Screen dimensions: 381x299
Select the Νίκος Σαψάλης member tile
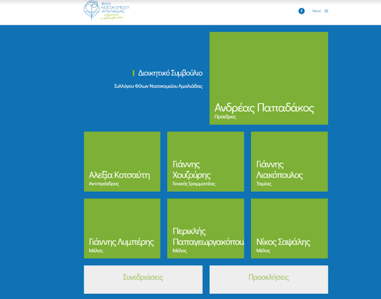coord(289,229)
